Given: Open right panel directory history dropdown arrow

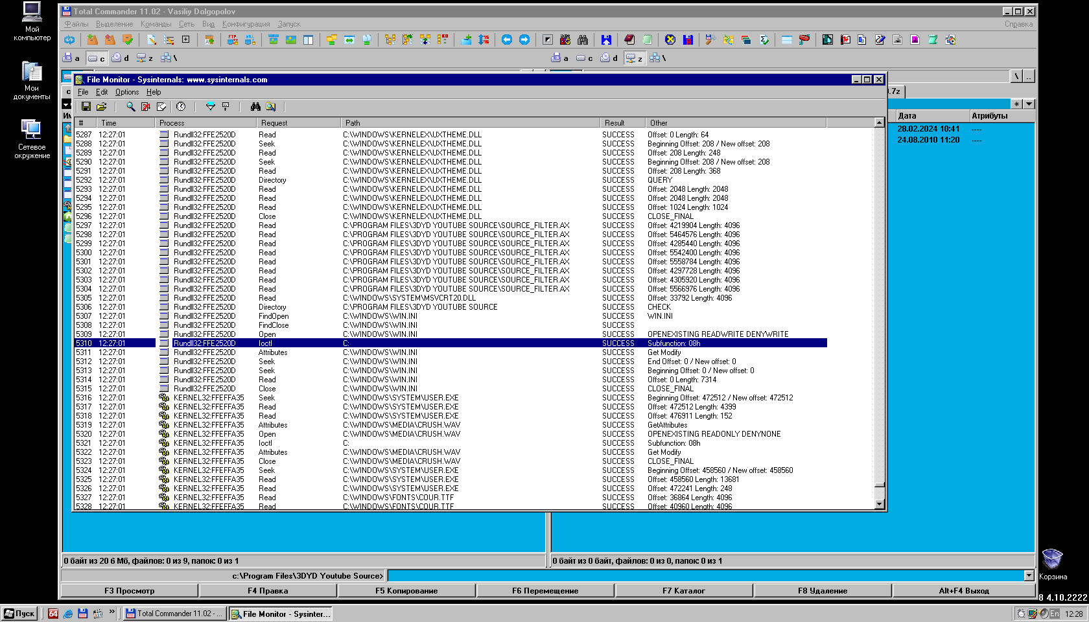Looking at the screenshot, I should point(1029,104).
